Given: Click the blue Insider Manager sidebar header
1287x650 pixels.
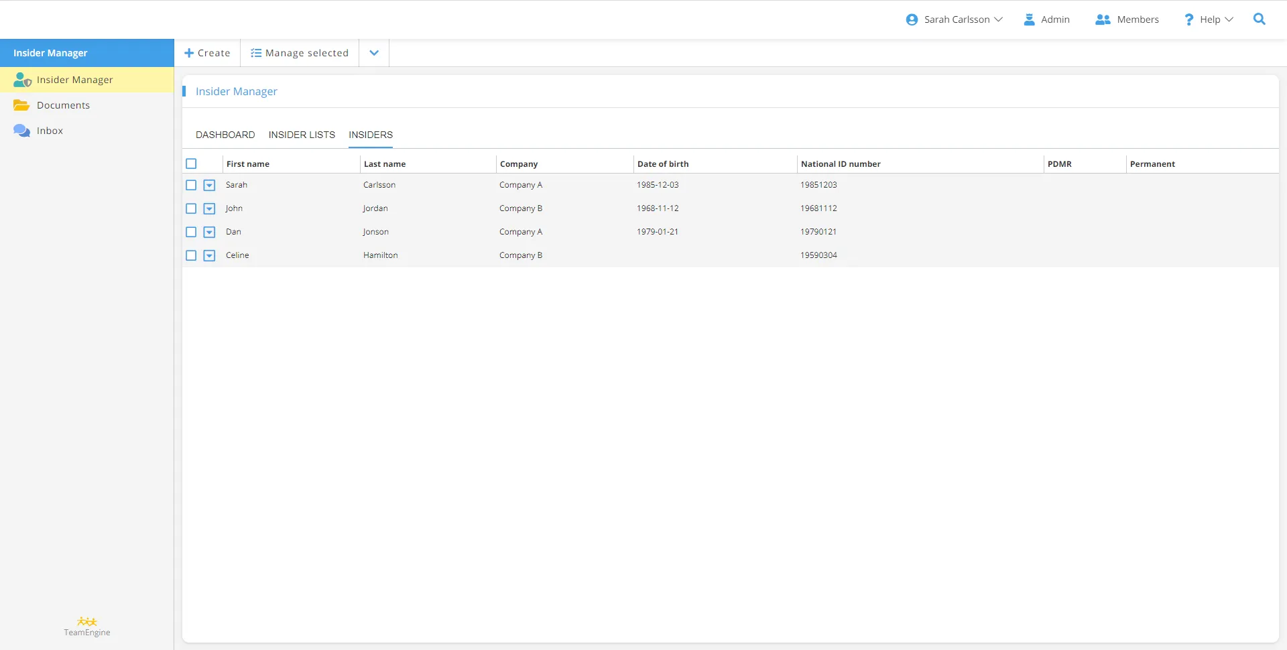Looking at the screenshot, I should point(87,53).
